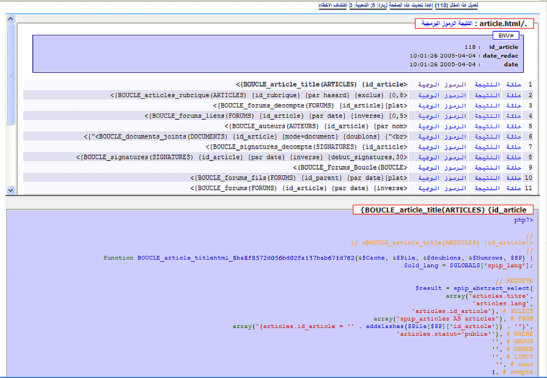Click the BOUCLE_article_title code panel heading
547x378 pixels.
pyautogui.click(x=443, y=210)
